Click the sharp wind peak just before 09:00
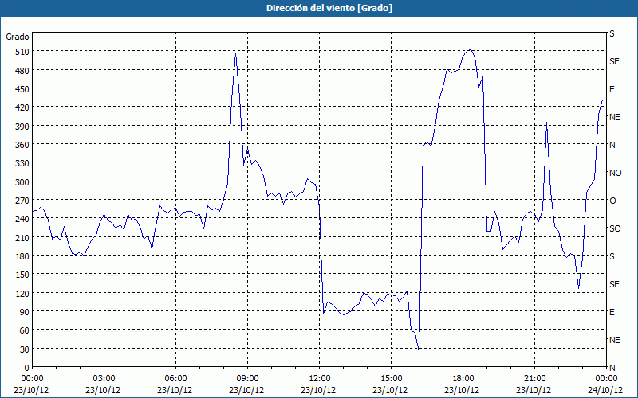Image resolution: width=638 pixels, height=398 pixels. (x=235, y=53)
